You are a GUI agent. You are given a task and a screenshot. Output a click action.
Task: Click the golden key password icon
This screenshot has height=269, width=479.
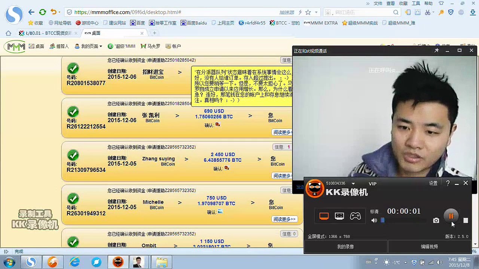(x=442, y=12)
